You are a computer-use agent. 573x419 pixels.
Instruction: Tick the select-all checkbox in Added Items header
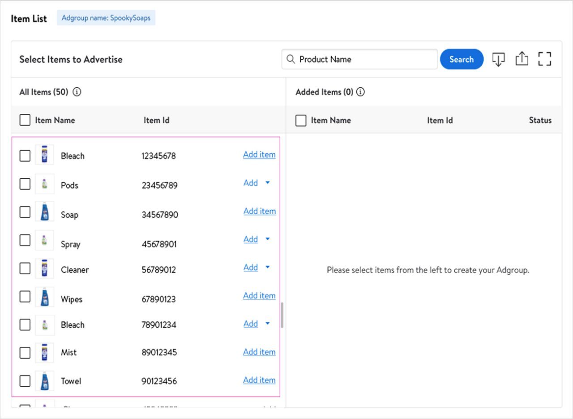click(x=301, y=121)
